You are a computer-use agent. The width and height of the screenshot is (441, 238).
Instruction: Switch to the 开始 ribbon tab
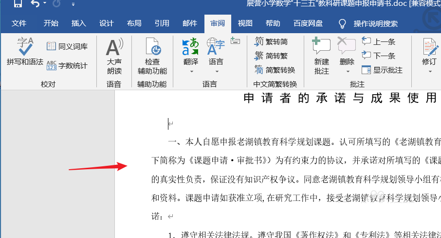(x=51, y=23)
